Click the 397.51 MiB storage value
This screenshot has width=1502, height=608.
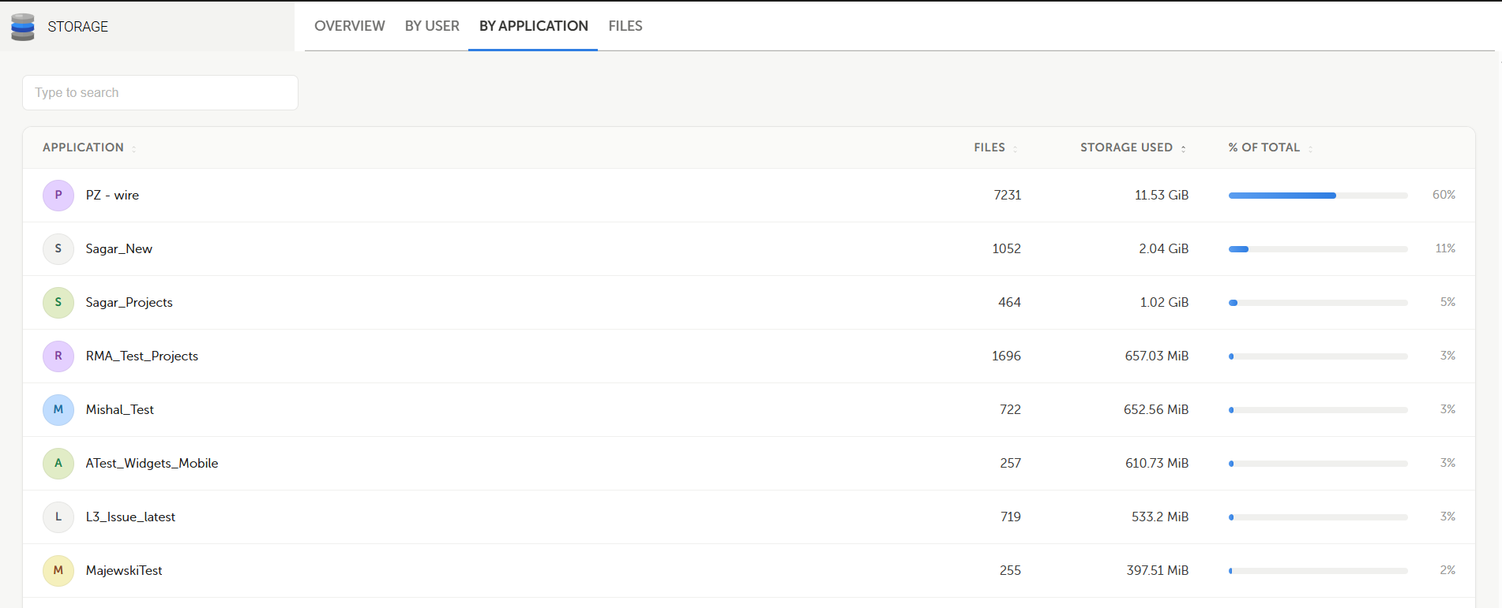tap(1158, 571)
